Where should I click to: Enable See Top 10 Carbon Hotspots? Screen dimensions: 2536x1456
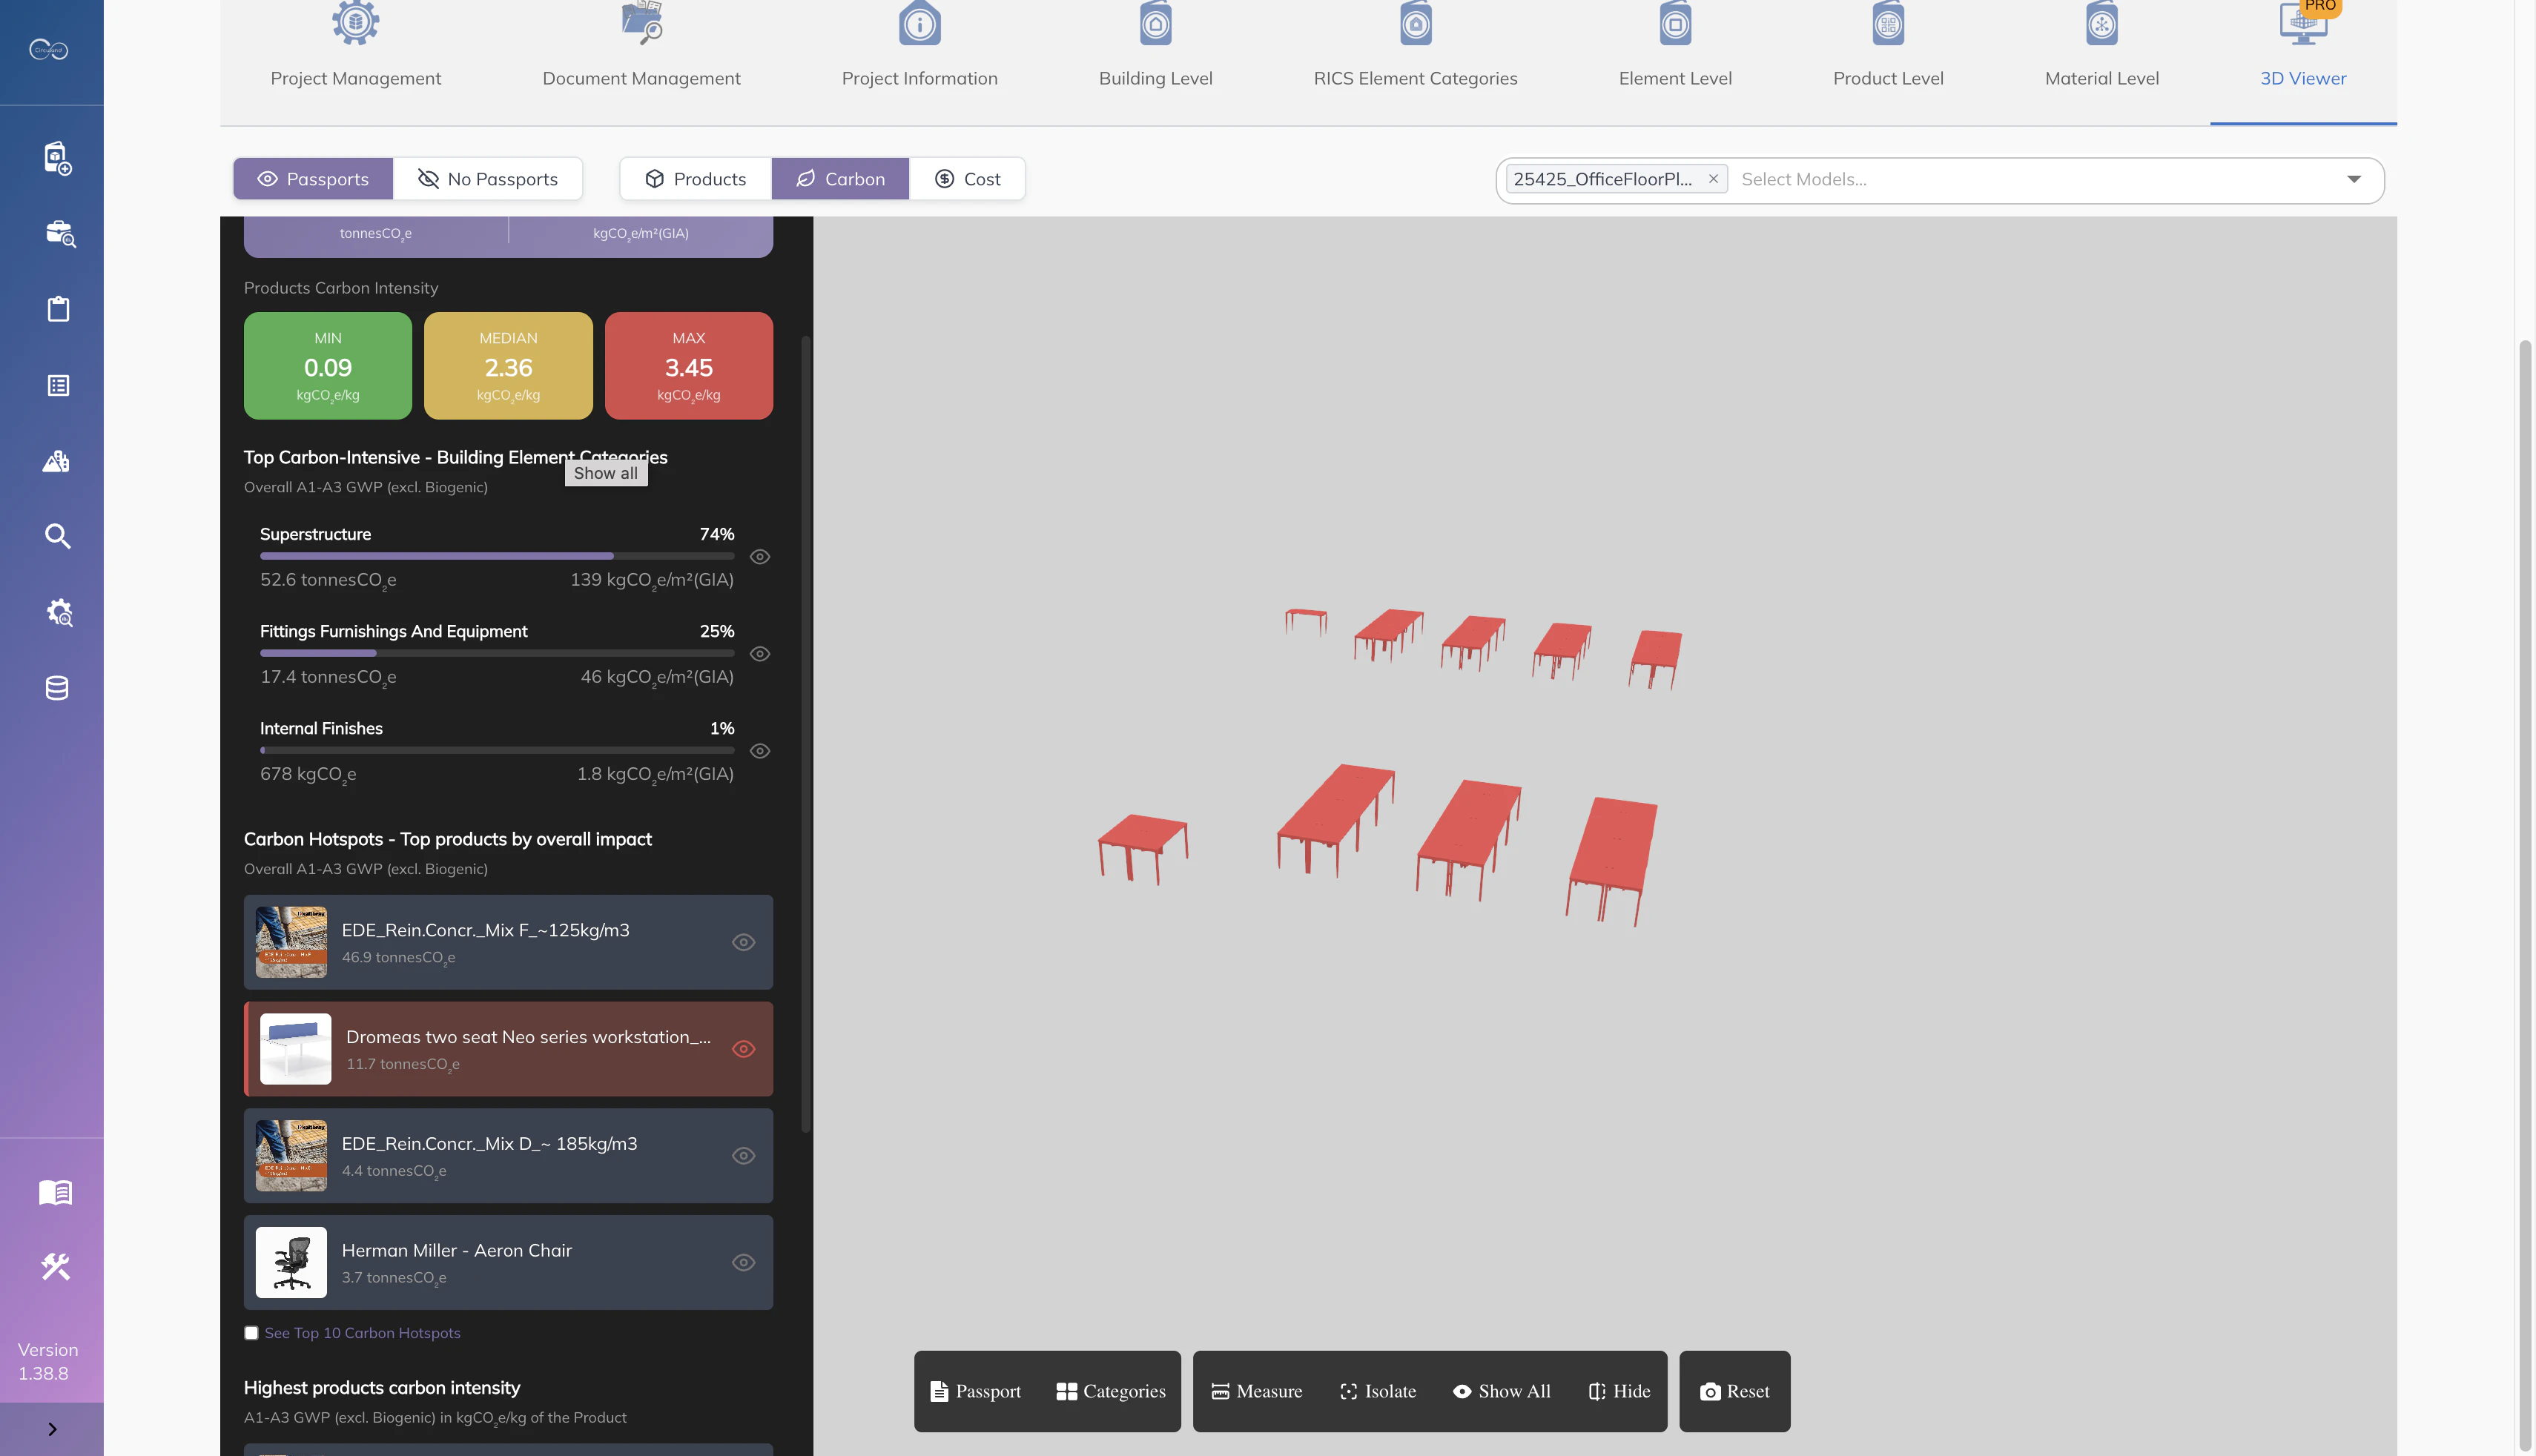coord(251,1333)
